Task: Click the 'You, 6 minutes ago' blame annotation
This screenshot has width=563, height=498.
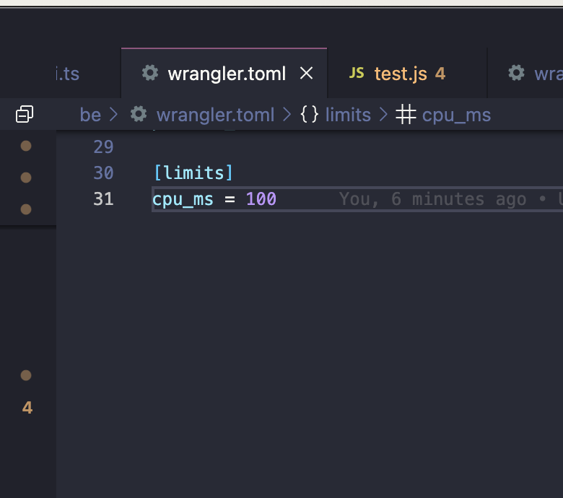Action: [x=432, y=199]
